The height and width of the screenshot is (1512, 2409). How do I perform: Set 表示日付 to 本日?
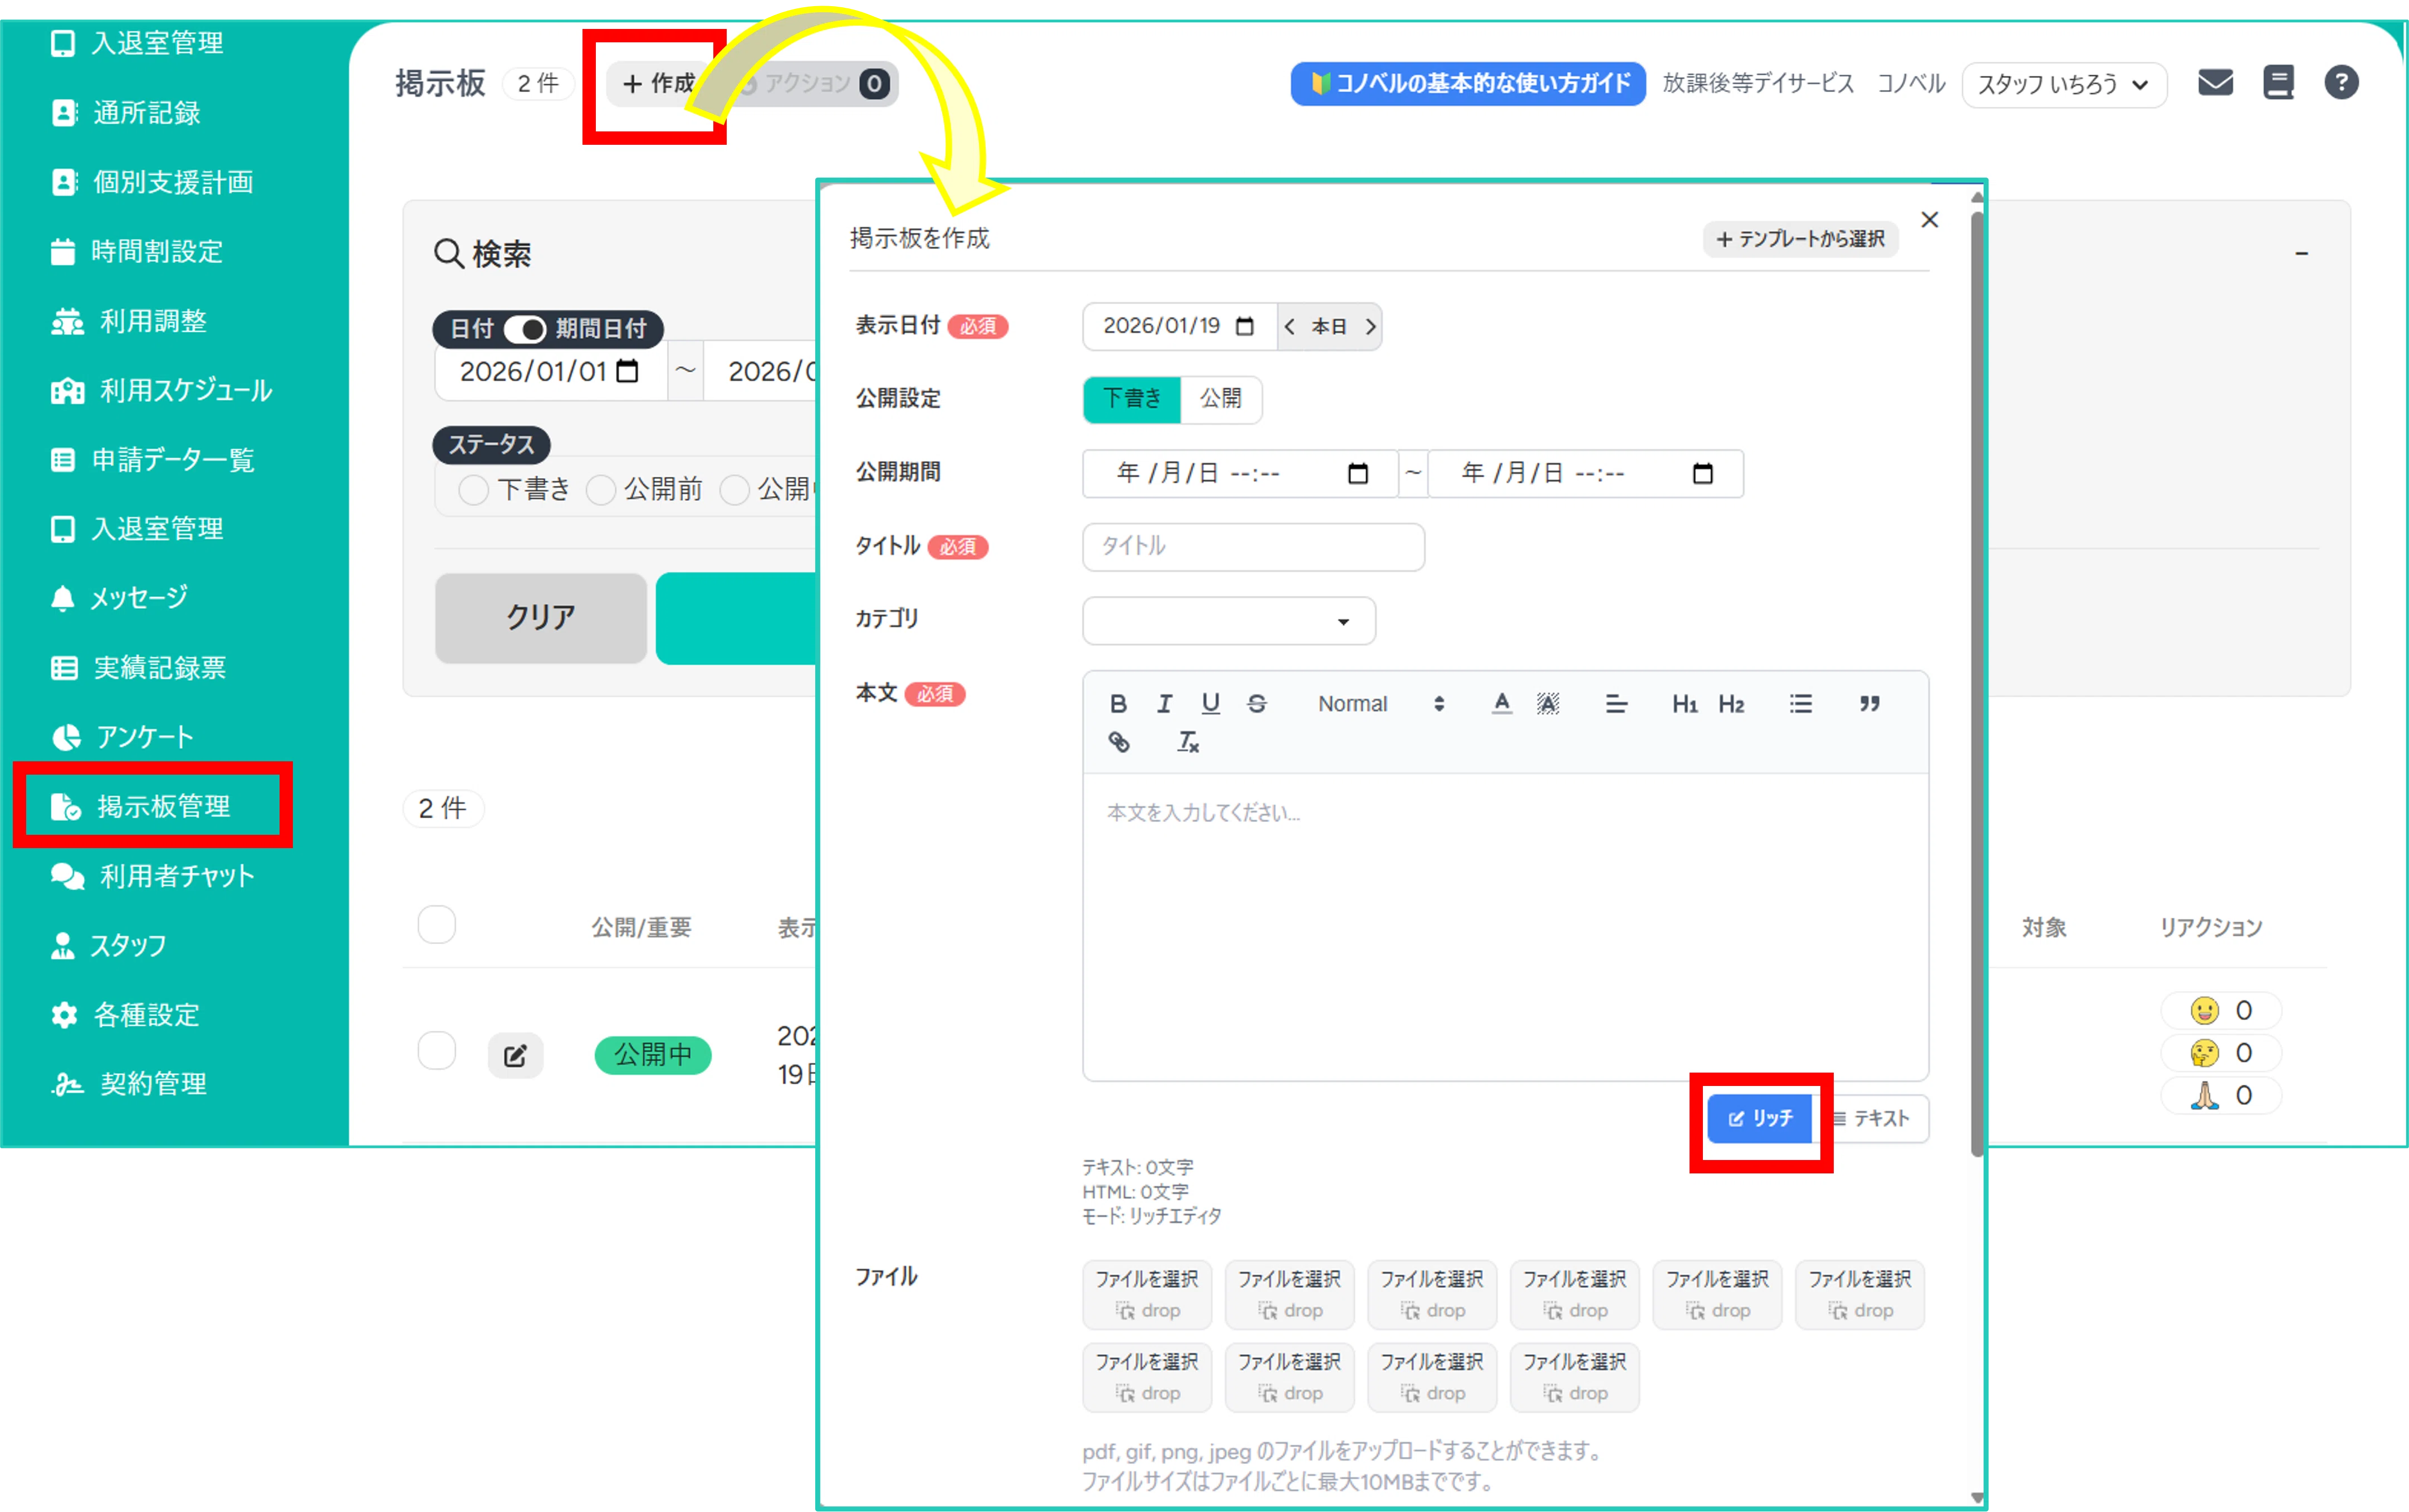tap(1329, 327)
